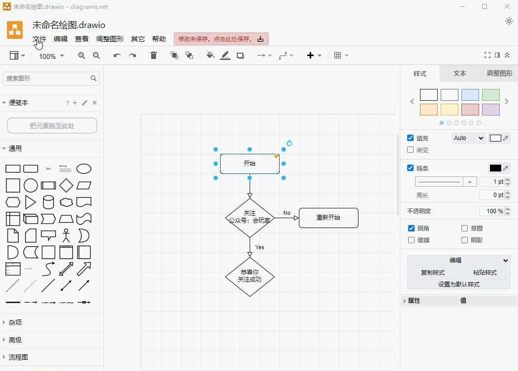This screenshot has width=518, height=371.
Task: Click the search shapes magnifier icon
Action: coord(94,78)
